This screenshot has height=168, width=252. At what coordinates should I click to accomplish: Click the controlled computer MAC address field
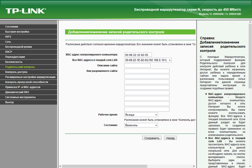tap(138, 55)
